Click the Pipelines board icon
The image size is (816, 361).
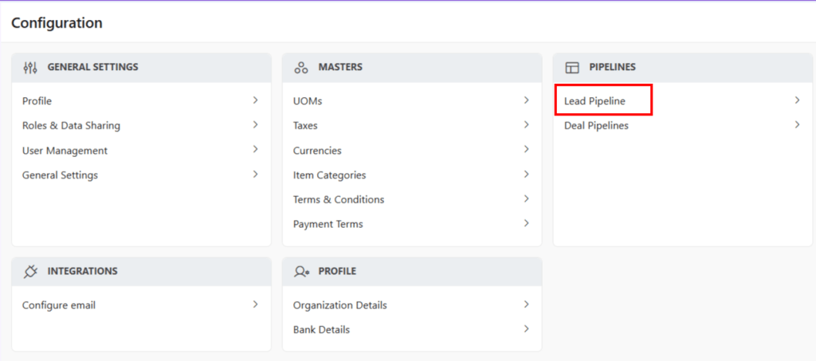point(571,67)
